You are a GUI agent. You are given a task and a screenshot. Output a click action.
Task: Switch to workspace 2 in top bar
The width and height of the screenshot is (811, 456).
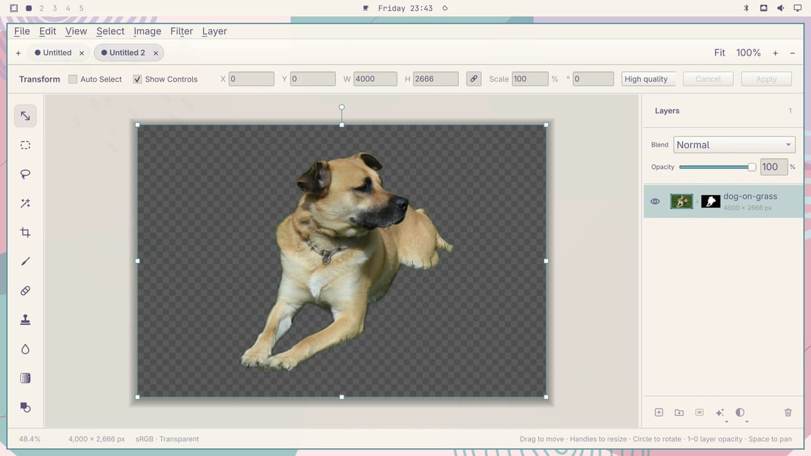[42, 8]
